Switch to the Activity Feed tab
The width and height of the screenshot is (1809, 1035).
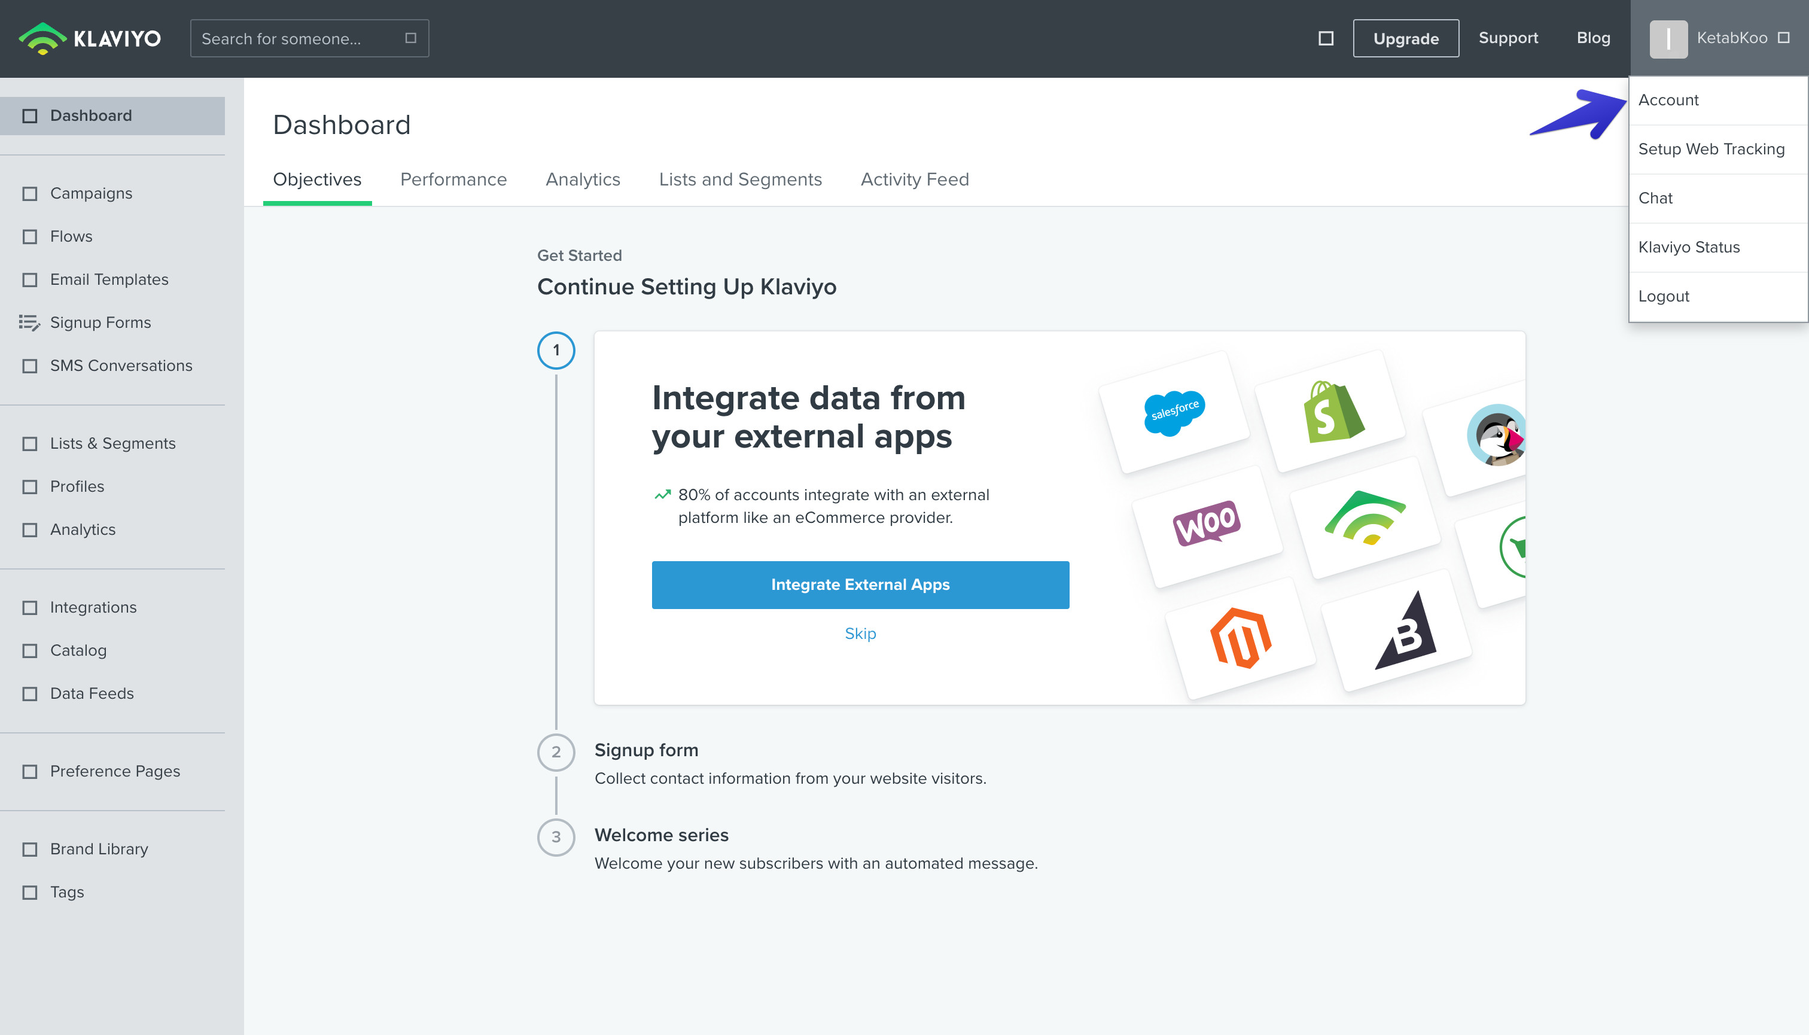click(x=915, y=180)
